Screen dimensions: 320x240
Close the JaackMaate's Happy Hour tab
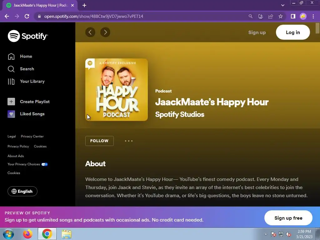click(x=72, y=5)
